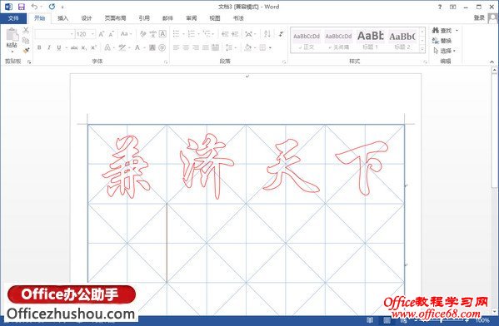
Task: Undo the last action
Action: click(x=34, y=7)
